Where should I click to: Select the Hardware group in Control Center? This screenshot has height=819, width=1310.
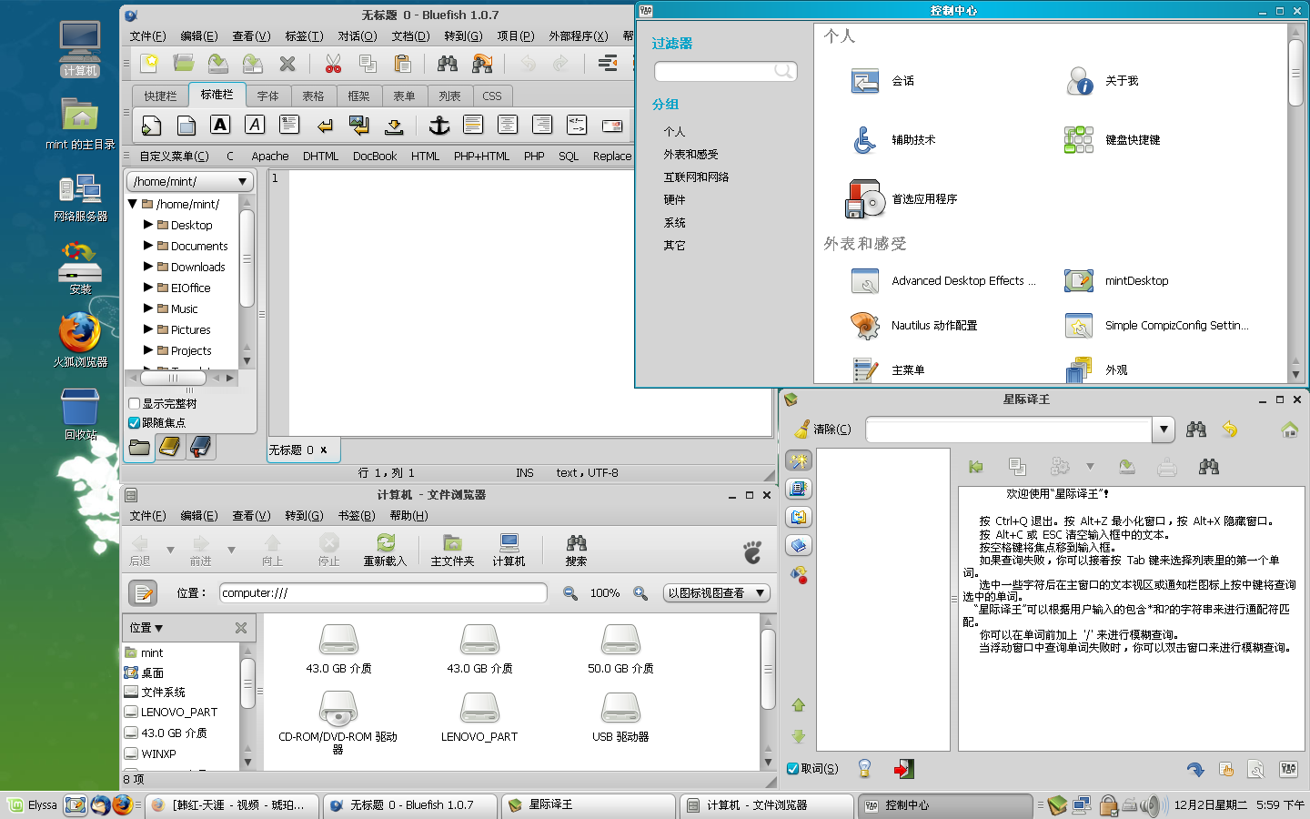point(674,200)
